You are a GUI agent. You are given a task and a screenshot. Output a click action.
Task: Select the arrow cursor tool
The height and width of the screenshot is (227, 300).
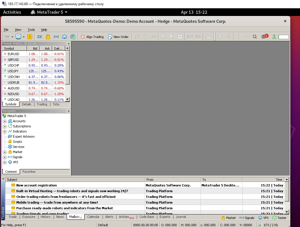pos(221,37)
